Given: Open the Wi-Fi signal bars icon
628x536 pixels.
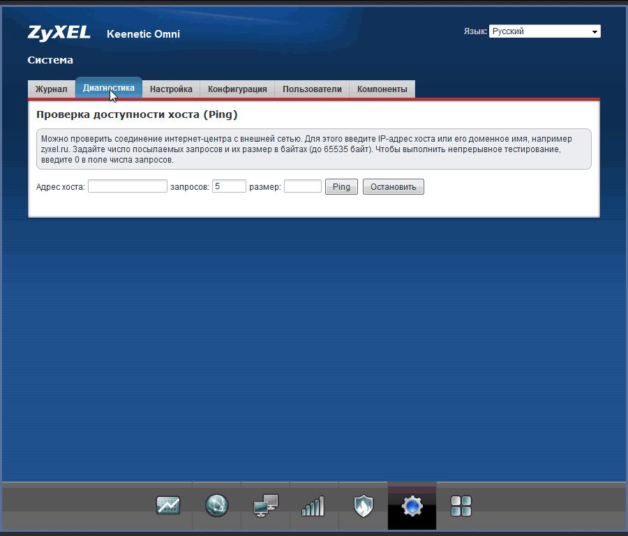Looking at the screenshot, I should pos(313,505).
